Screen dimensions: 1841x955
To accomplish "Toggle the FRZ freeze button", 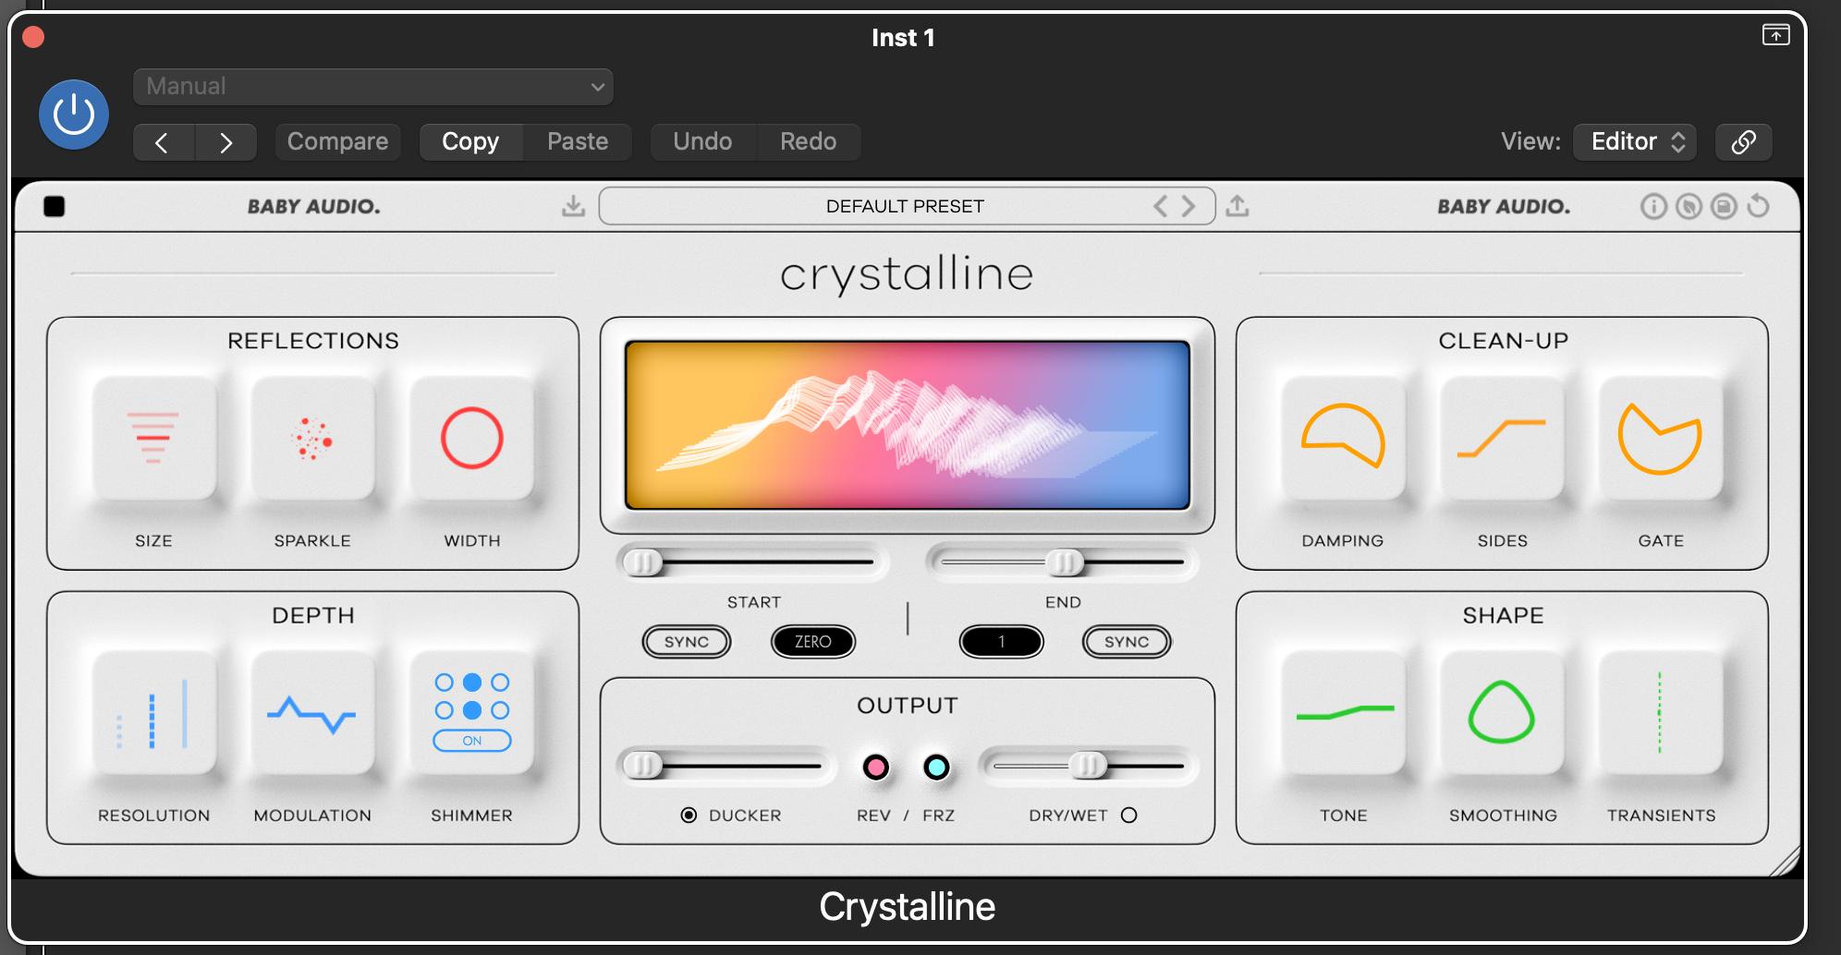I will point(936,768).
